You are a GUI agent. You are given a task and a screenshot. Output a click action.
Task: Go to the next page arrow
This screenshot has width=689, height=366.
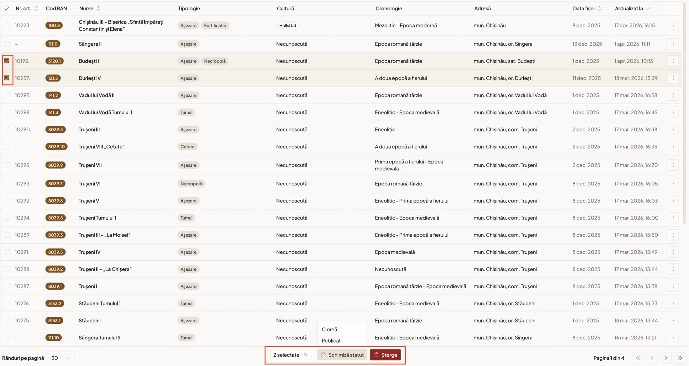(x=666, y=358)
